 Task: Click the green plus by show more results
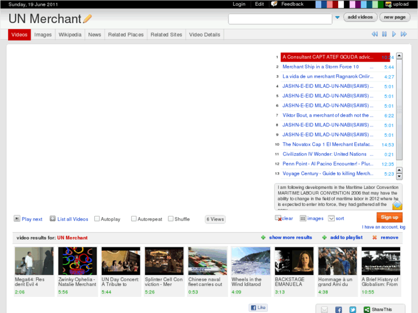(x=263, y=237)
